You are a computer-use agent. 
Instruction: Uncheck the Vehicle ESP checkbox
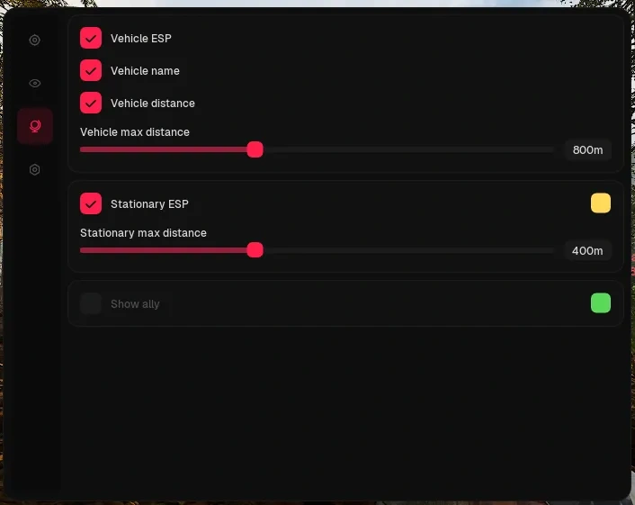(91, 38)
